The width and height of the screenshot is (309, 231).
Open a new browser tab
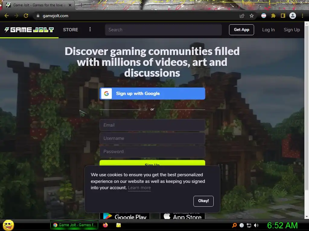[81, 5]
